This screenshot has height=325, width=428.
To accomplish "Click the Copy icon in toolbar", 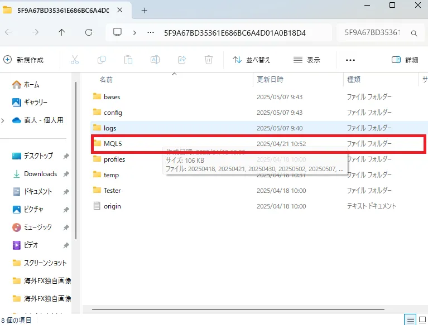I will tap(102, 60).
